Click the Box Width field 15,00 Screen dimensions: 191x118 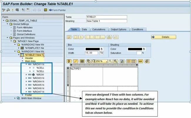[91, 53]
